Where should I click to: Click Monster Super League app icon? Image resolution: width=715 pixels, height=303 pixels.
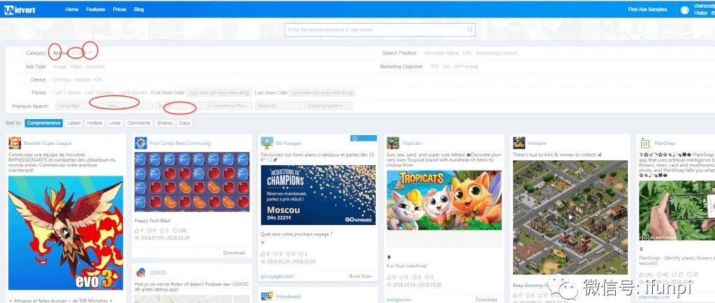coord(15,143)
